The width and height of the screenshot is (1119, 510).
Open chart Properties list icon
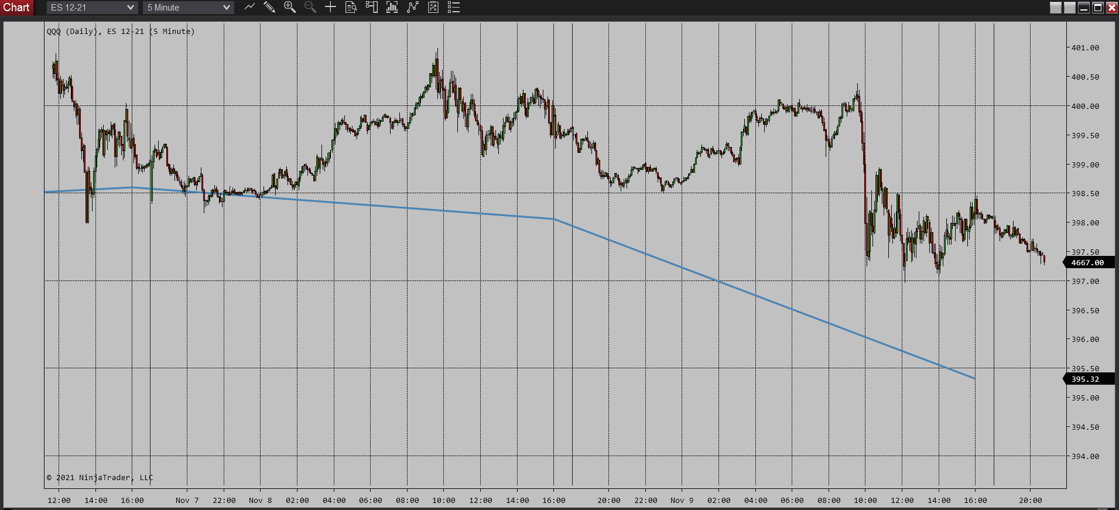click(454, 7)
